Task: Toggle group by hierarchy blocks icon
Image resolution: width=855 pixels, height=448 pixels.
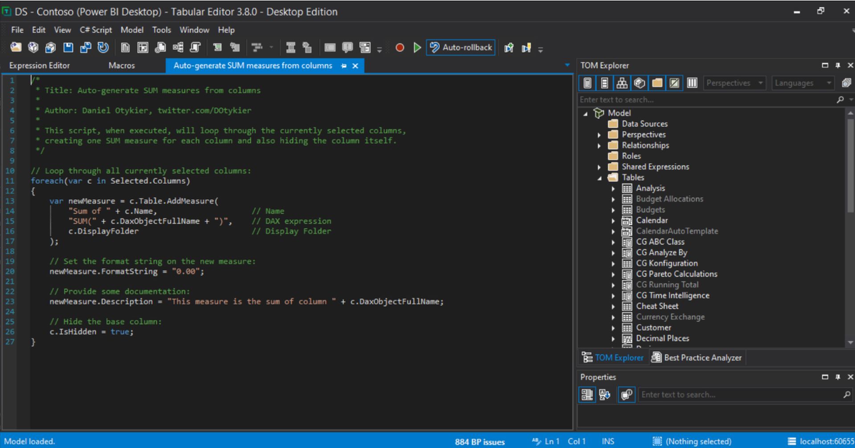Action: coord(622,83)
